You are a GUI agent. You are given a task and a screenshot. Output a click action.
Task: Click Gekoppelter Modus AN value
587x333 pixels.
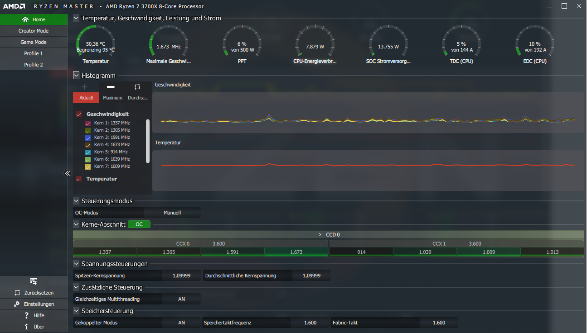181,323
